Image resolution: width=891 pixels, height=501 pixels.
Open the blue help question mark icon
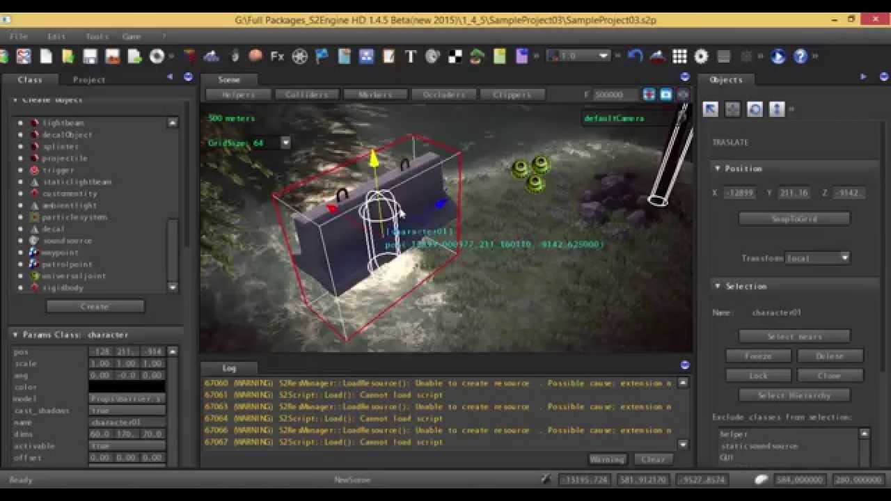point(800,56)
